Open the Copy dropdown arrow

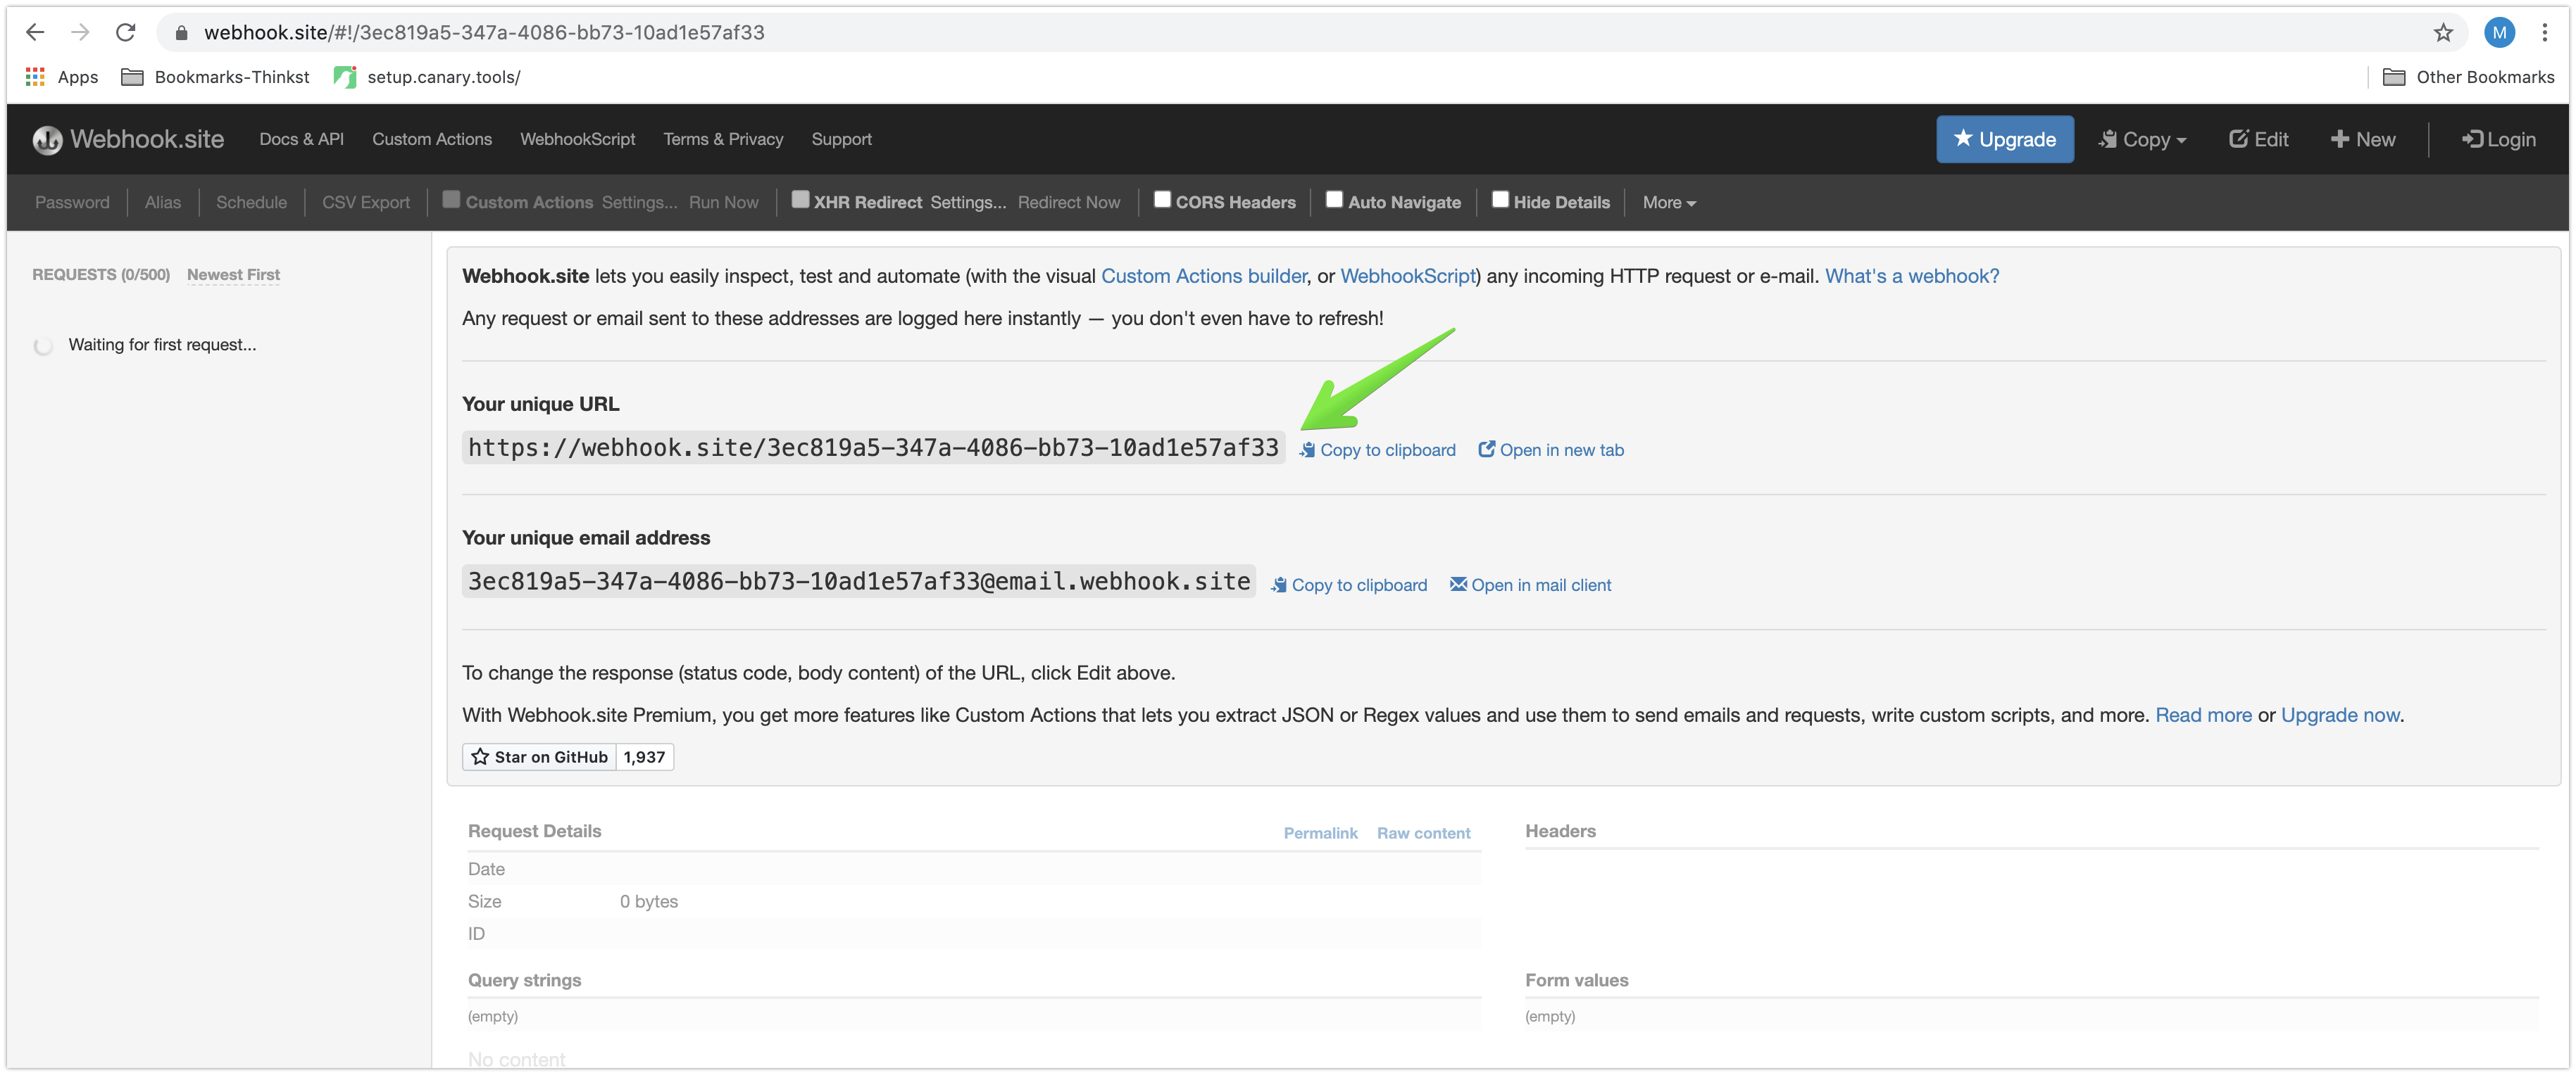click(x=2180, y=139)
